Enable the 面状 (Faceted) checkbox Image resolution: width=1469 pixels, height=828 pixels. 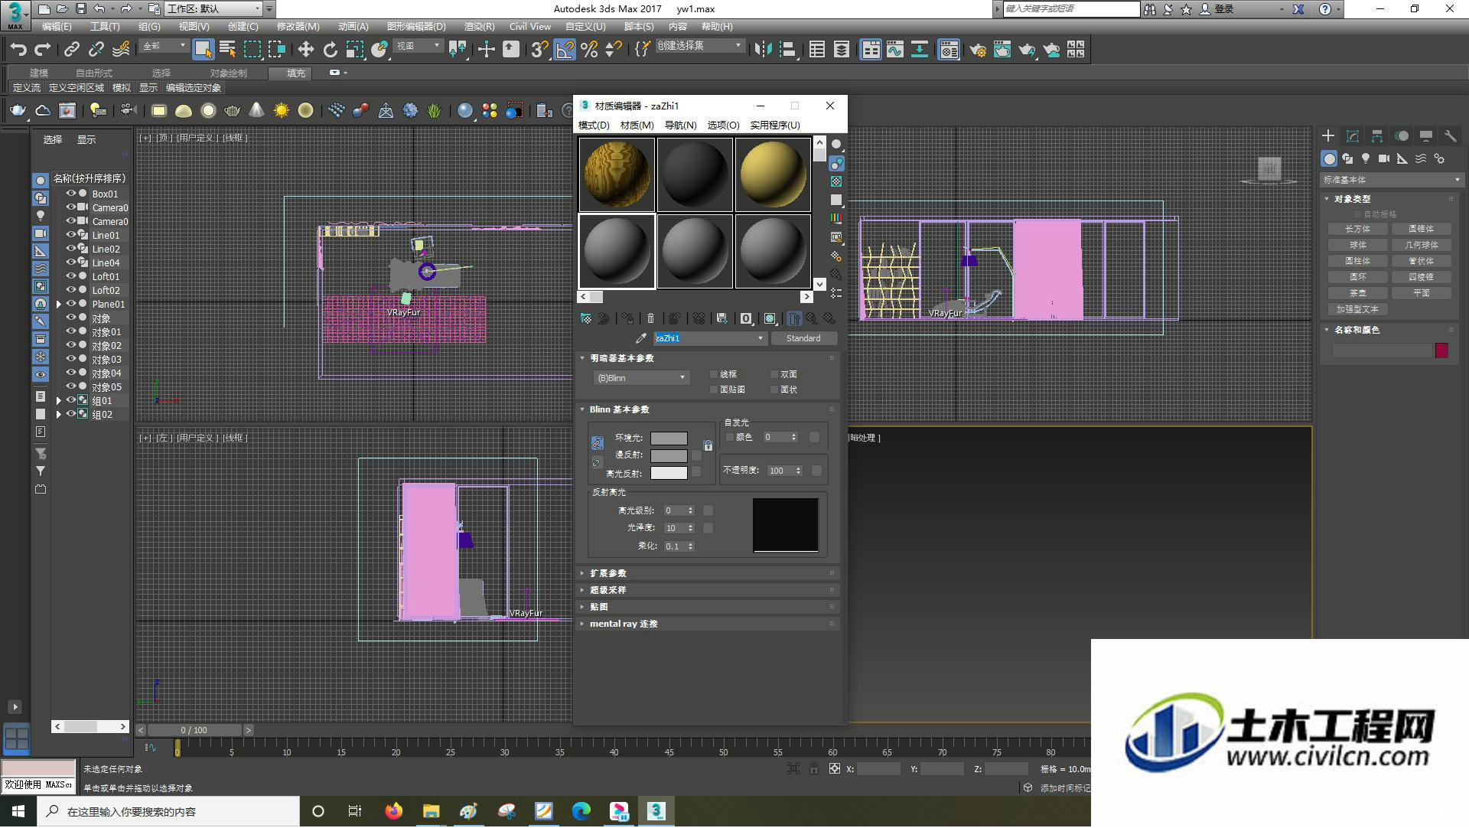[774, 390]
